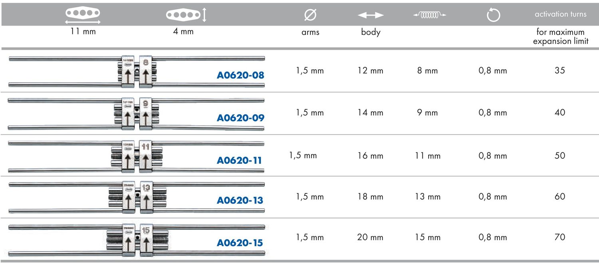Open product code A0620-15
Screen dimensions: 599x263
pos(240,243)
